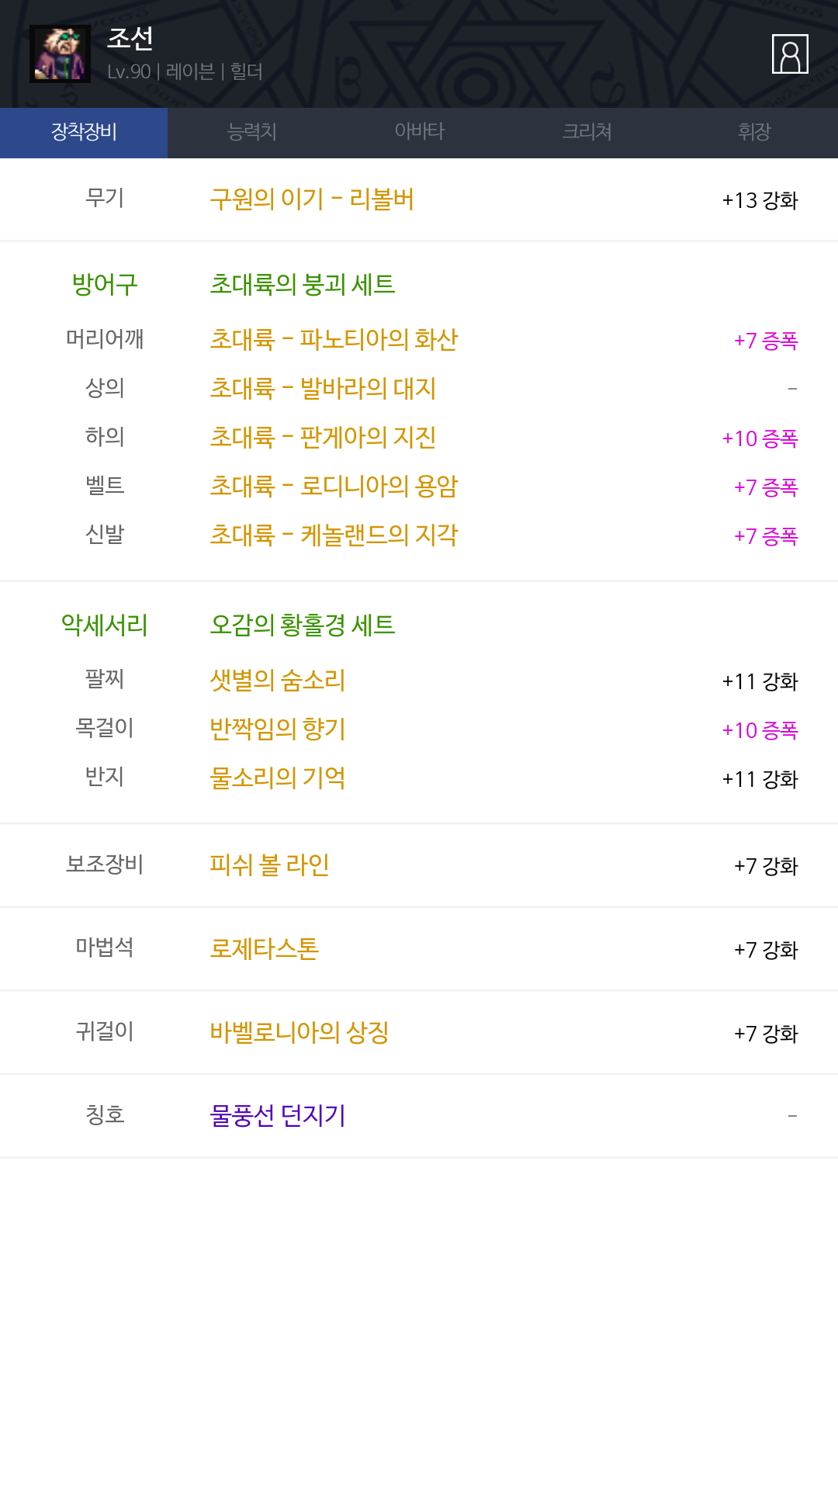Open the 초대륙의 붕괴 세트 armor set
The height and width of the screenshot is (1490, 838).
tap(303, 285)
